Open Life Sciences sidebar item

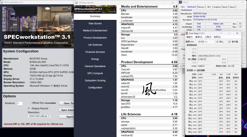click(x=95, y=45)
